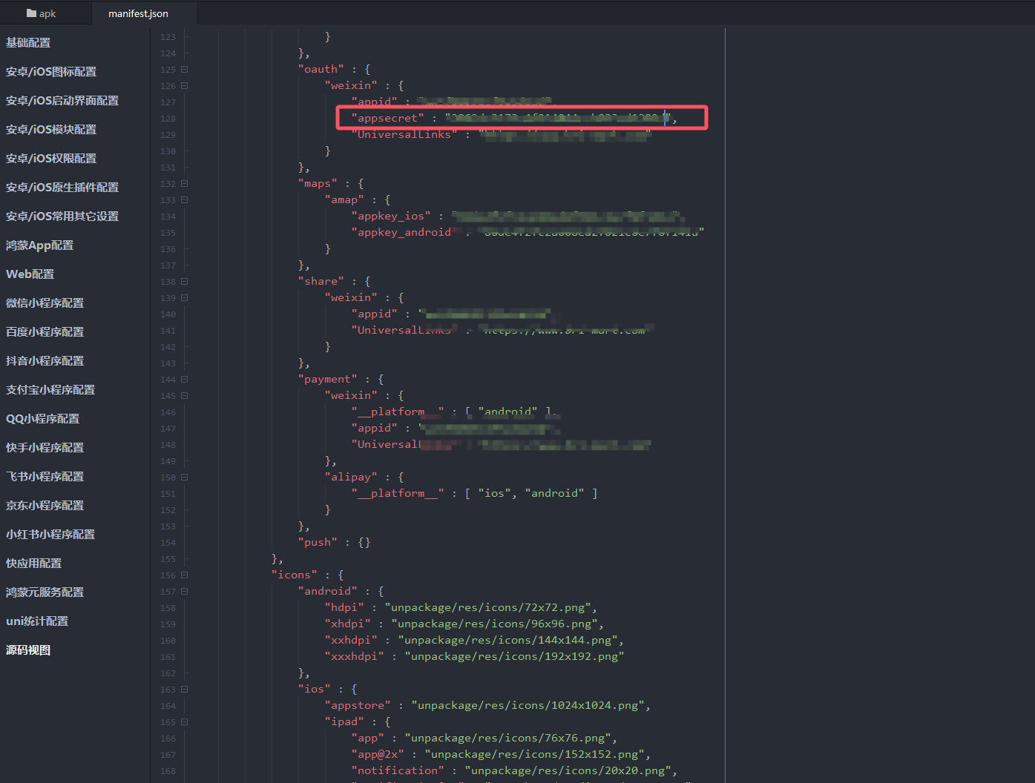Fold the "android" icons block at line 157
Image resolution: width=1035 pixels, height=783 pixels.
coord(184,592)
